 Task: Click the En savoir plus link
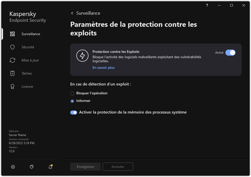(x=103, y=68)
